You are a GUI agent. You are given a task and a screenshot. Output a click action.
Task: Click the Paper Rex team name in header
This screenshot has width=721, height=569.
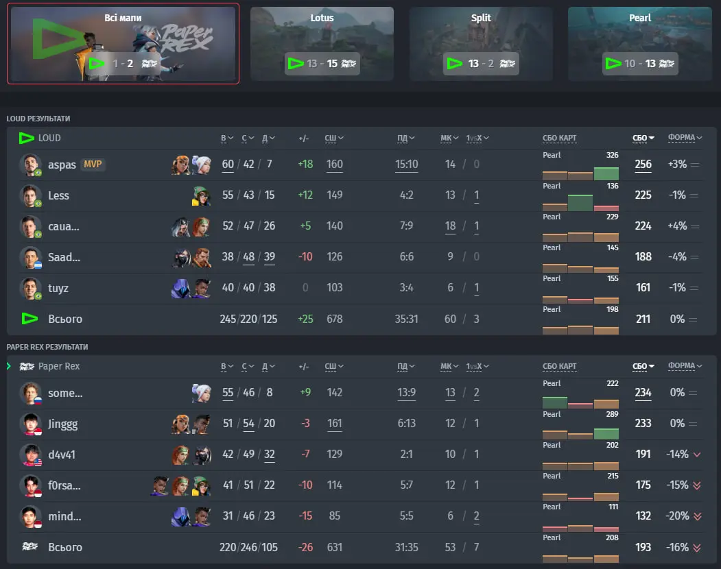point(59,366)
